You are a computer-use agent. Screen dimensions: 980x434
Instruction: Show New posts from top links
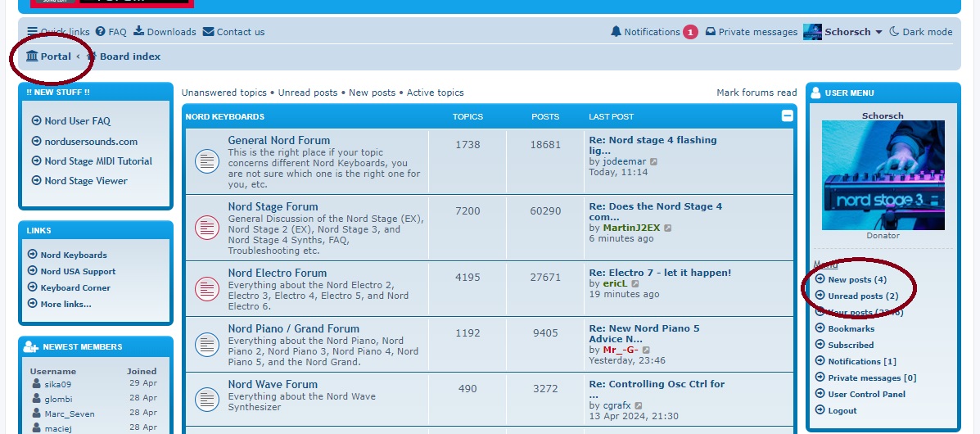point(372,93)
